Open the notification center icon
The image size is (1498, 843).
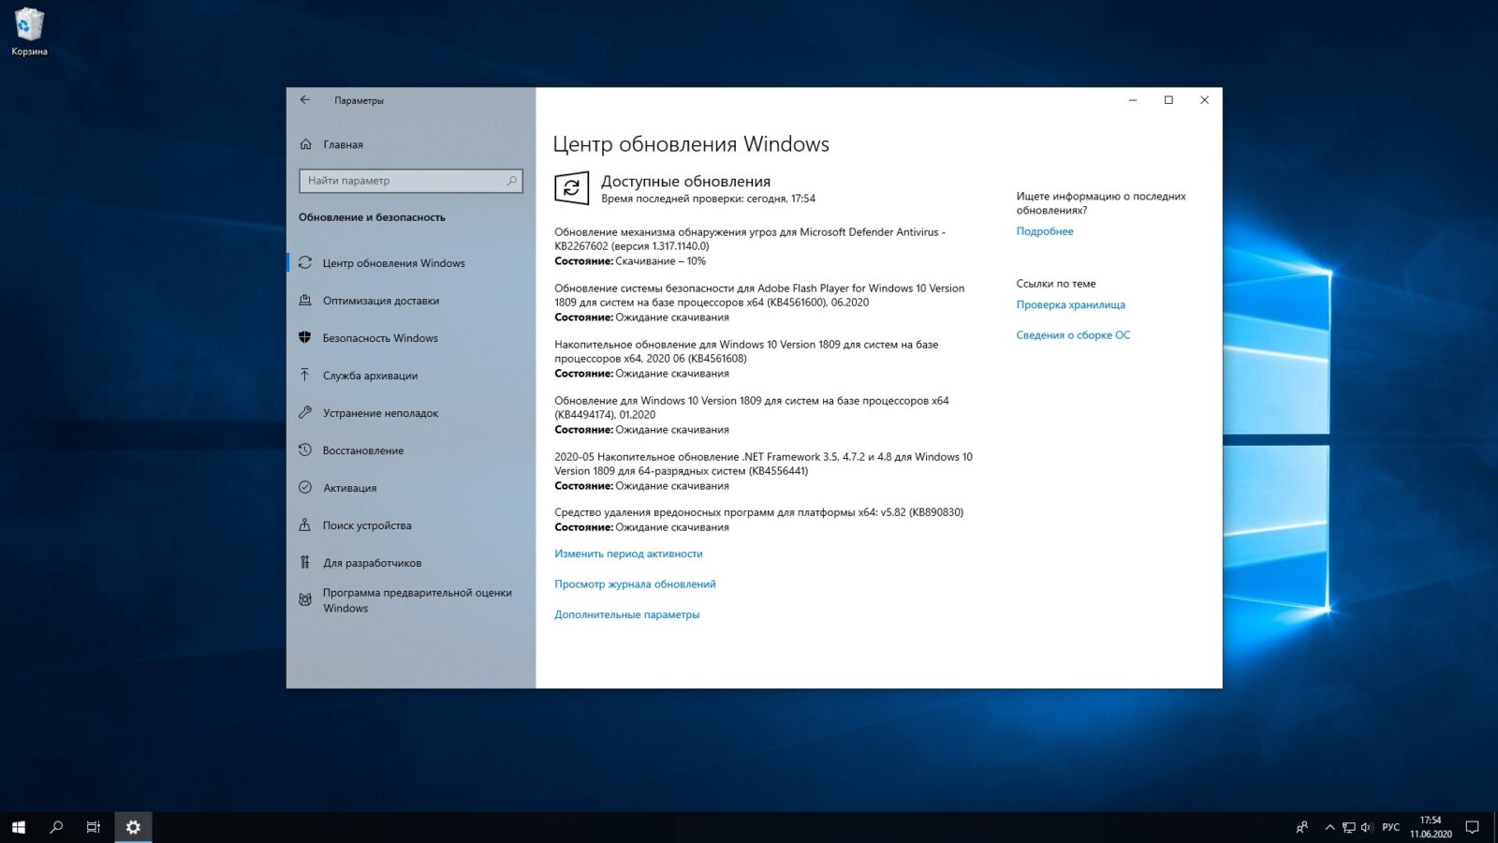[x=1472, y=827]
